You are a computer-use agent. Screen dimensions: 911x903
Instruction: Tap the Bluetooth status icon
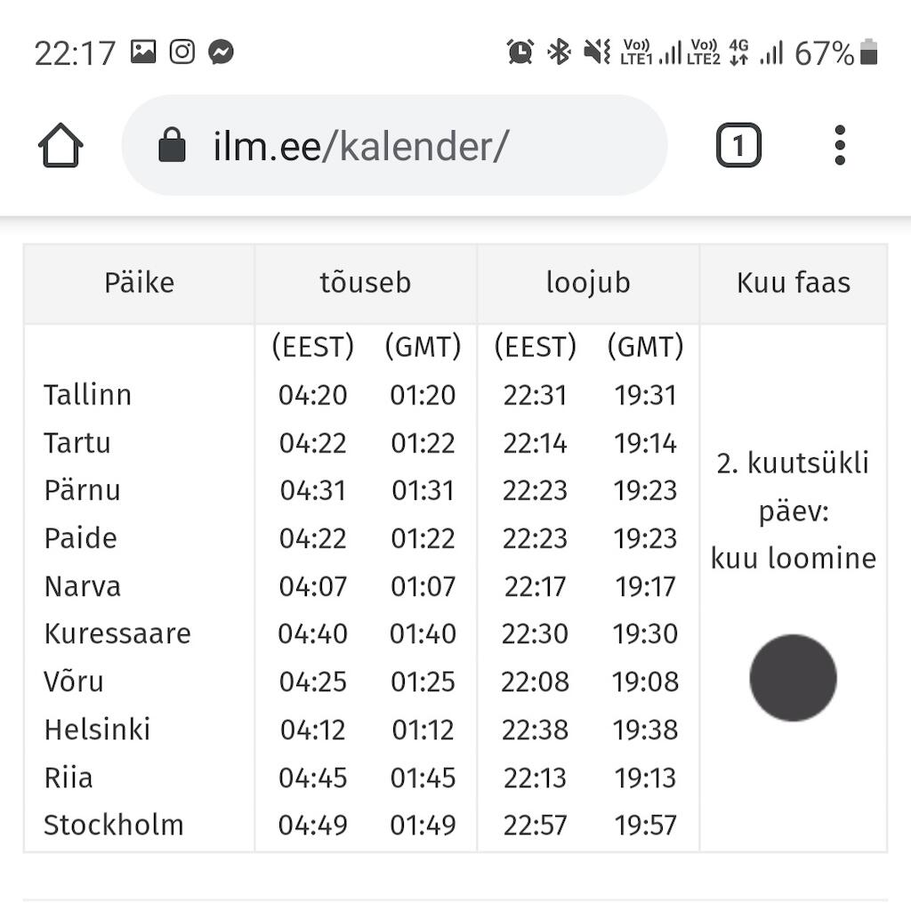click(559, 52)
